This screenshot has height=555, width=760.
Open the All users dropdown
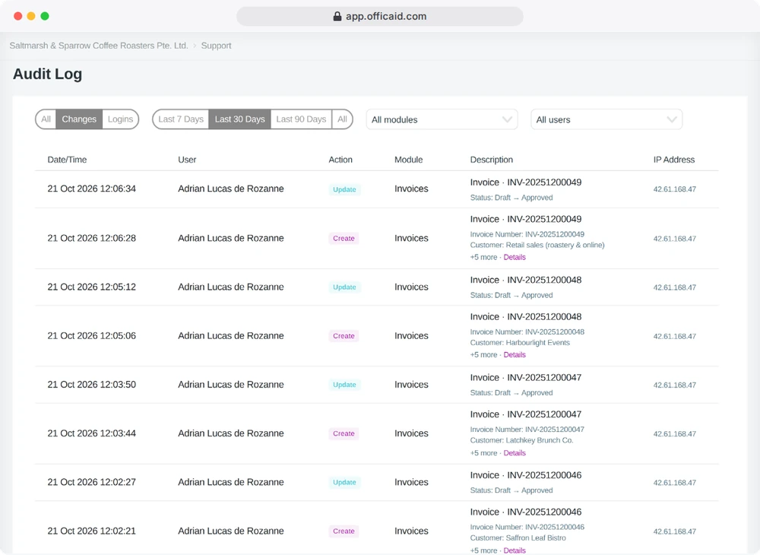[606, 119]
